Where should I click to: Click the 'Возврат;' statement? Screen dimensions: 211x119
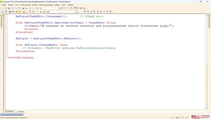point(32,29)
